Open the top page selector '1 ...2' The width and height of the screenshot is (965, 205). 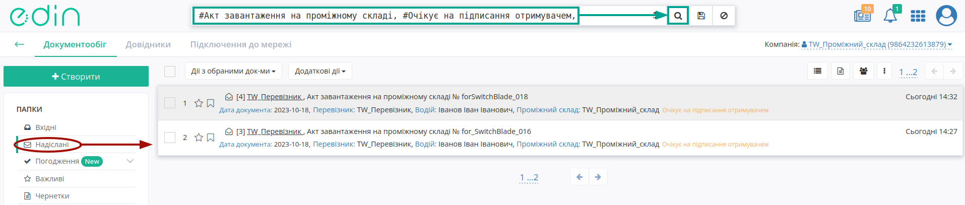pyautogui.click(x=908, y=72)
